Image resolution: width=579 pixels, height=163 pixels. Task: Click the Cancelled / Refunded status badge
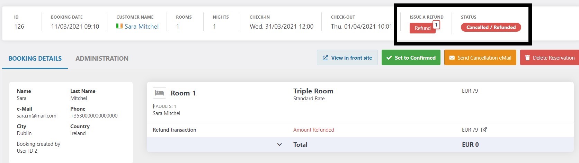(x=491, y=27)
